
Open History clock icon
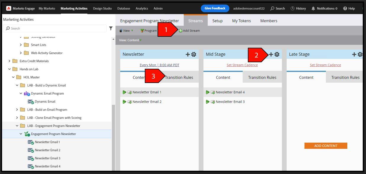coord(293,8)
